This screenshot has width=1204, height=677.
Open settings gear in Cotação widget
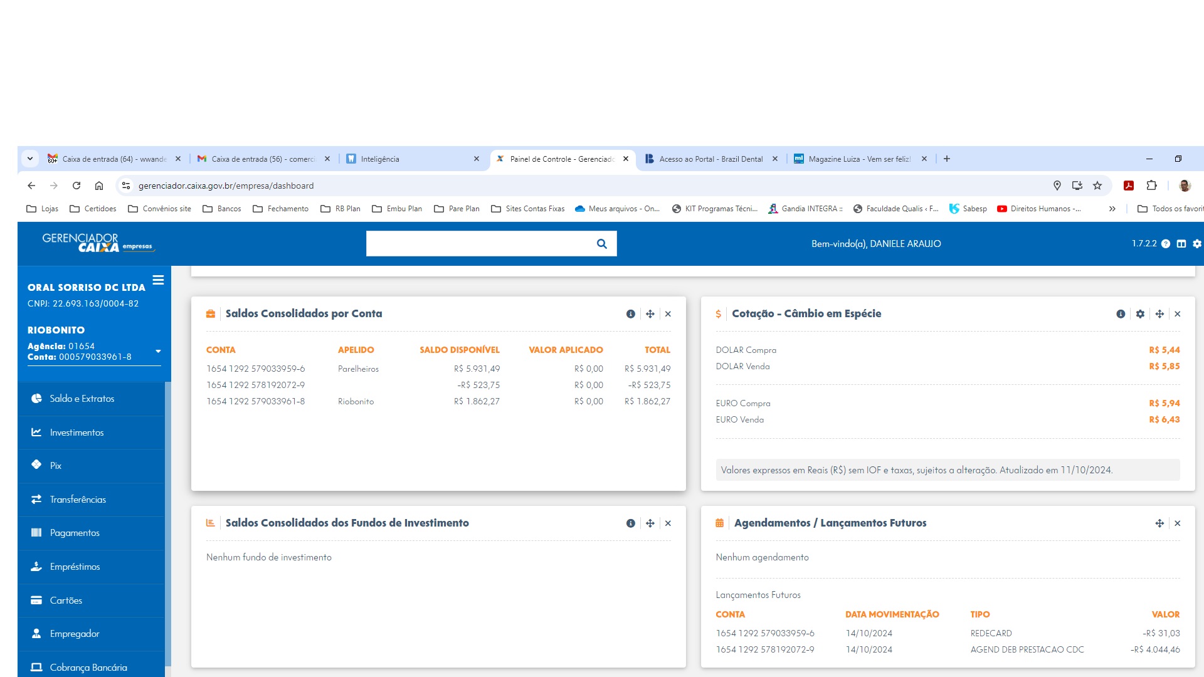click(x=1140, y=314)
